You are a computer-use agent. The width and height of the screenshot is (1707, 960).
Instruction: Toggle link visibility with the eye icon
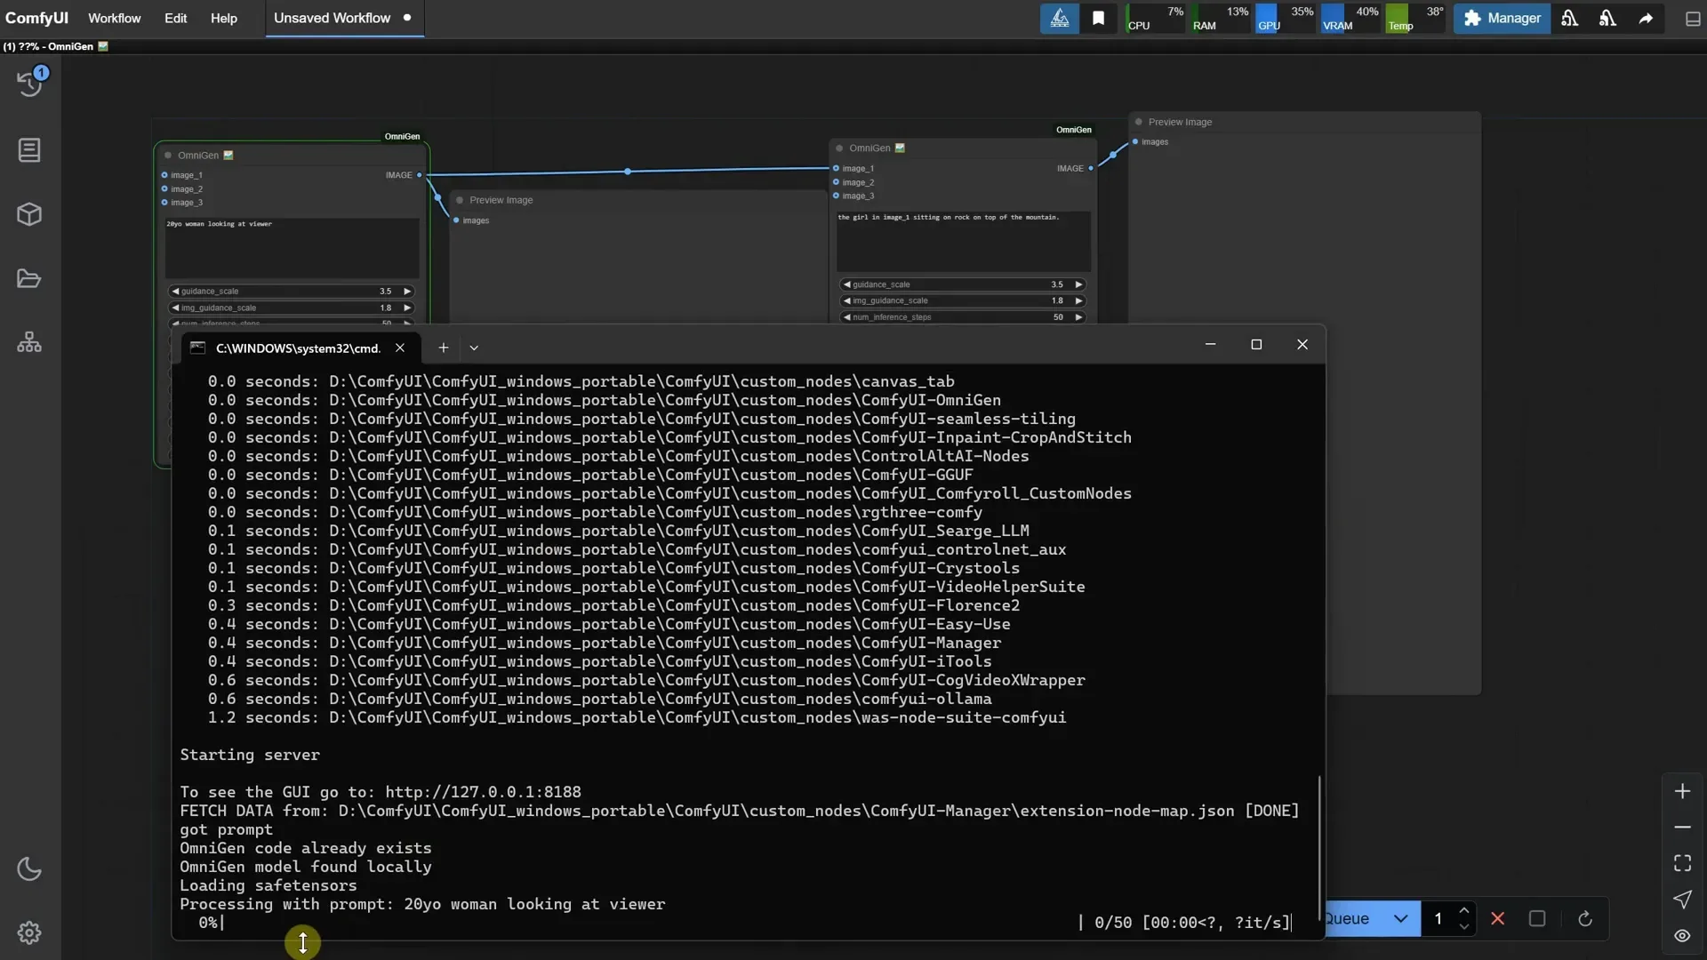[1681, 935]
